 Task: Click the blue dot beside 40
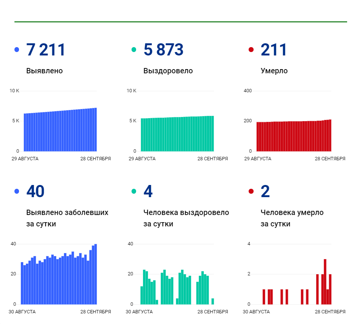[17, 191]
